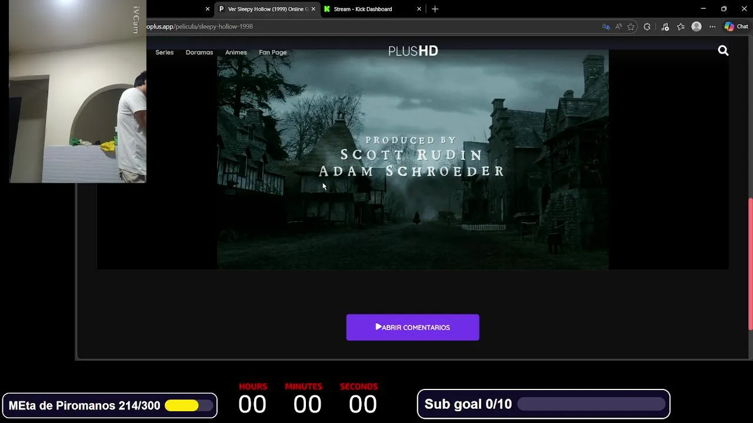Viewport: 753px width, 423px height.
Task: Click the 'MEta de Piromanos 214/300' text
Action: tap(84, 405)
